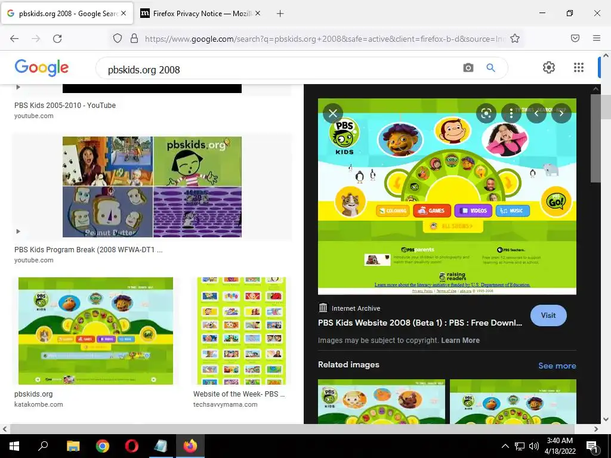
Task: Click the techsavvymama.com source text
Action: [225, 404]
